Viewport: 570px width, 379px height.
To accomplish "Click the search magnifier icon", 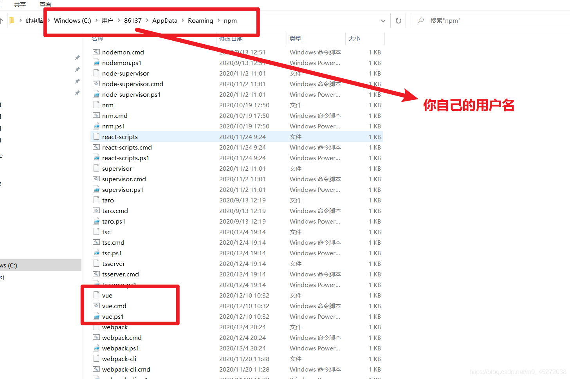I will pyautogui.click(x=421, y=20).
